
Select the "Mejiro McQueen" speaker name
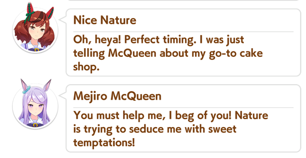point(117,96)
